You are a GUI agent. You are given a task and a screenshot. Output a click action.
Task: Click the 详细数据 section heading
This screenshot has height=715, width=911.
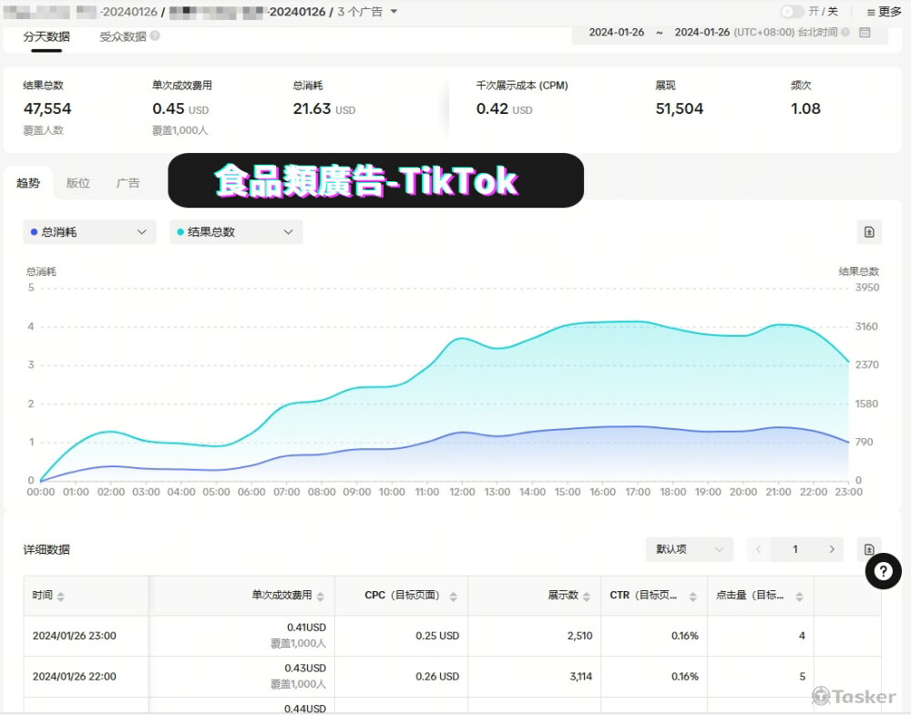[x=46, y=549]
